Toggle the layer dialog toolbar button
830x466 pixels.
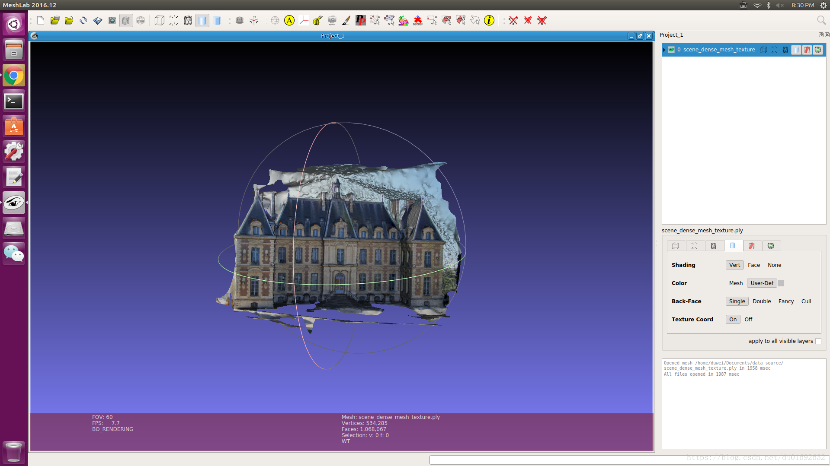pos(126,20)
